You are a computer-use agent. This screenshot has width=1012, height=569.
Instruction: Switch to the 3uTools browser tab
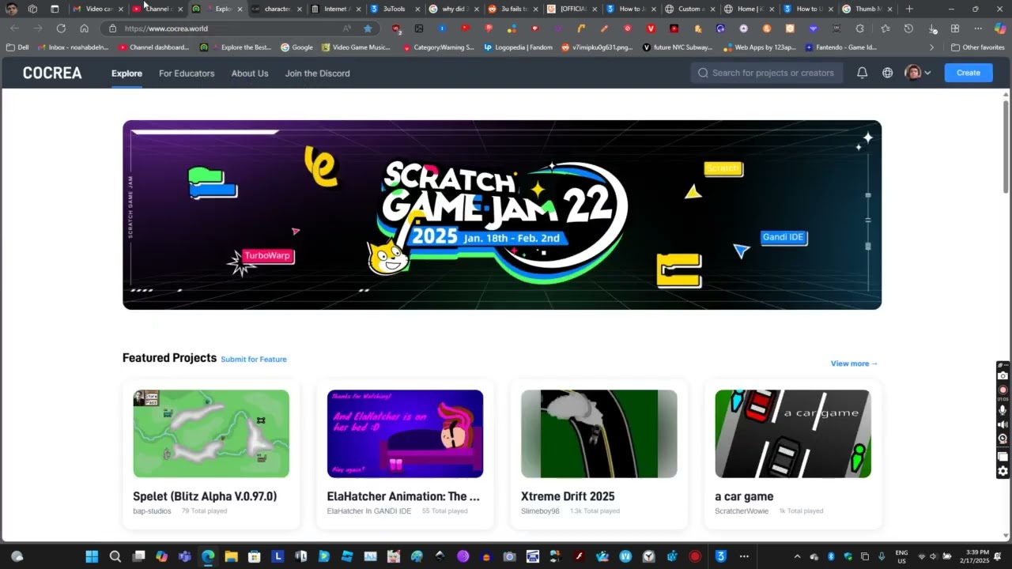(395, 9)
